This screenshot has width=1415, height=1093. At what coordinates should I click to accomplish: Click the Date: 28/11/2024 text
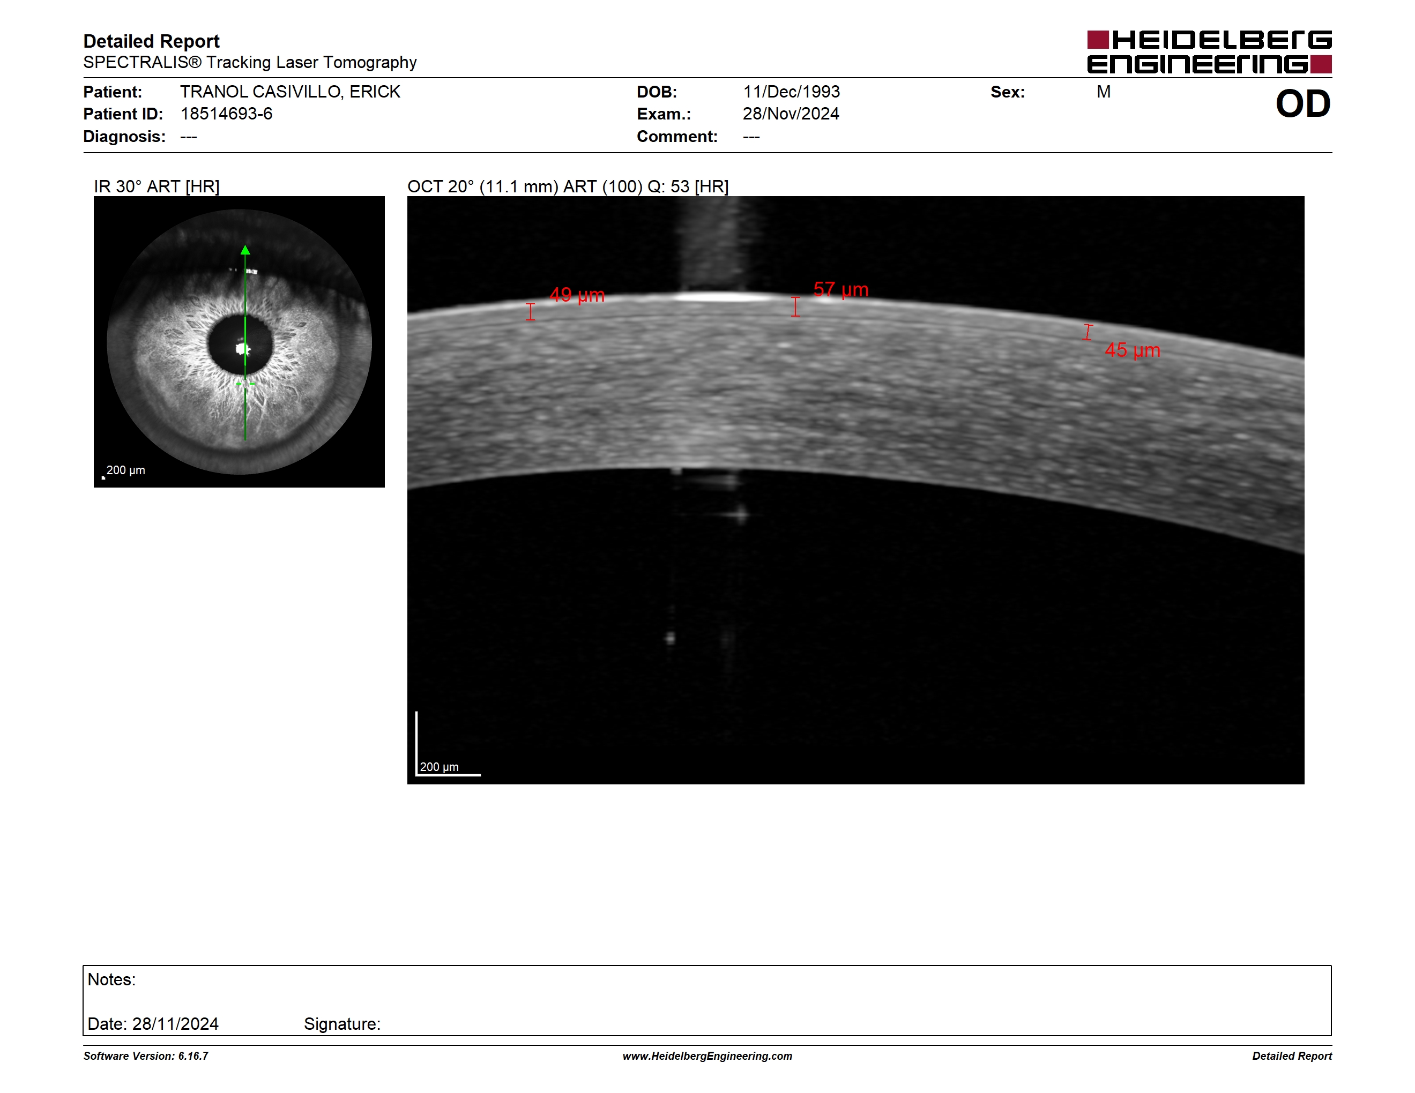click(153, 1024)
